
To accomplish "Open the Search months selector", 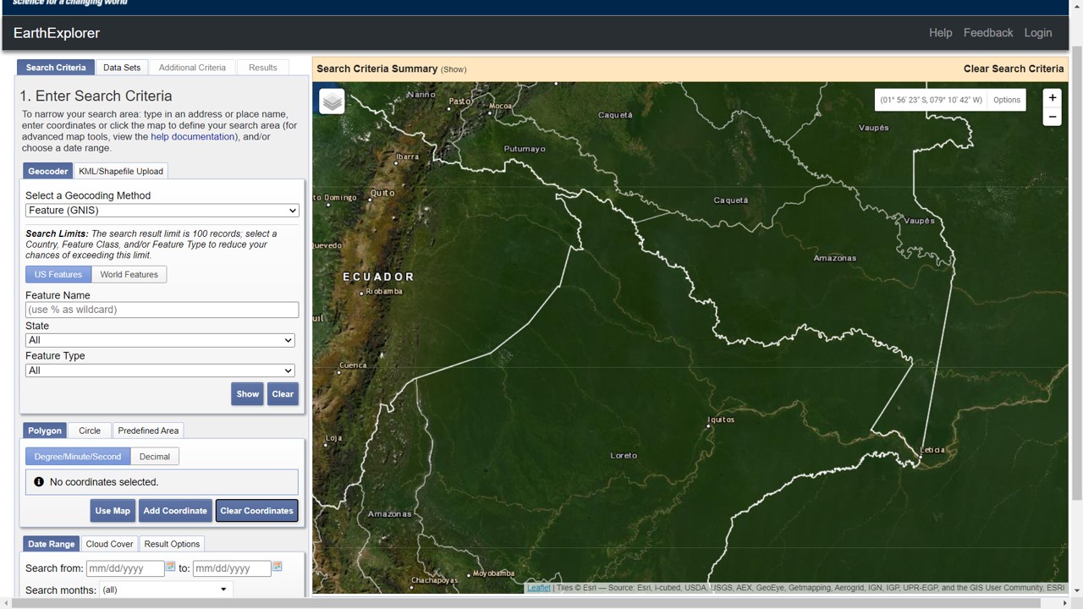I will click(165, 590).
